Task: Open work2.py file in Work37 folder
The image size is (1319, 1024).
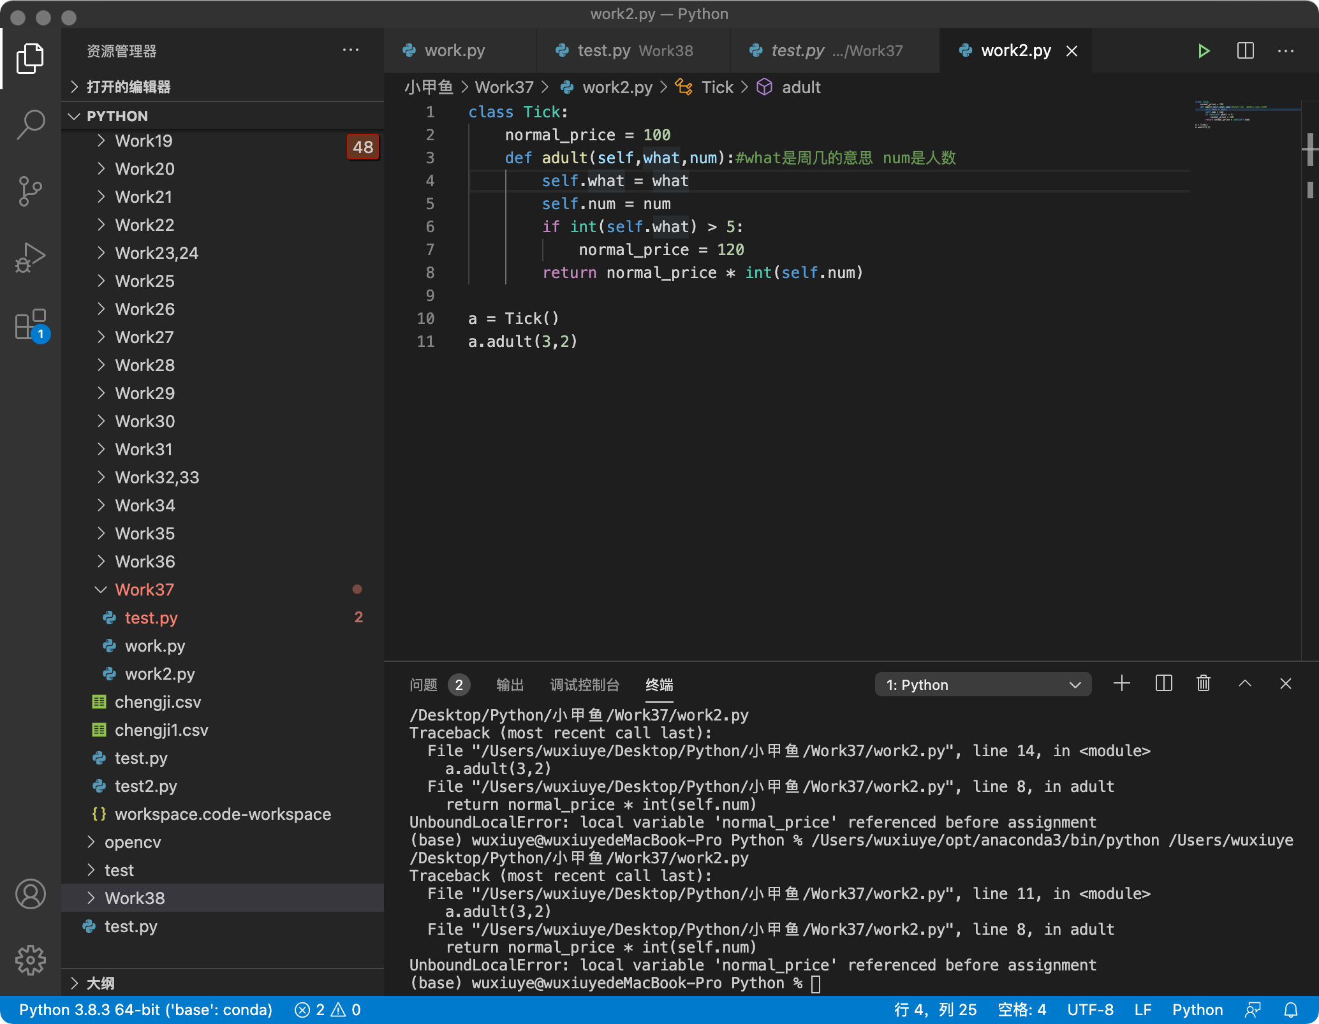Action: pos(223,674)
